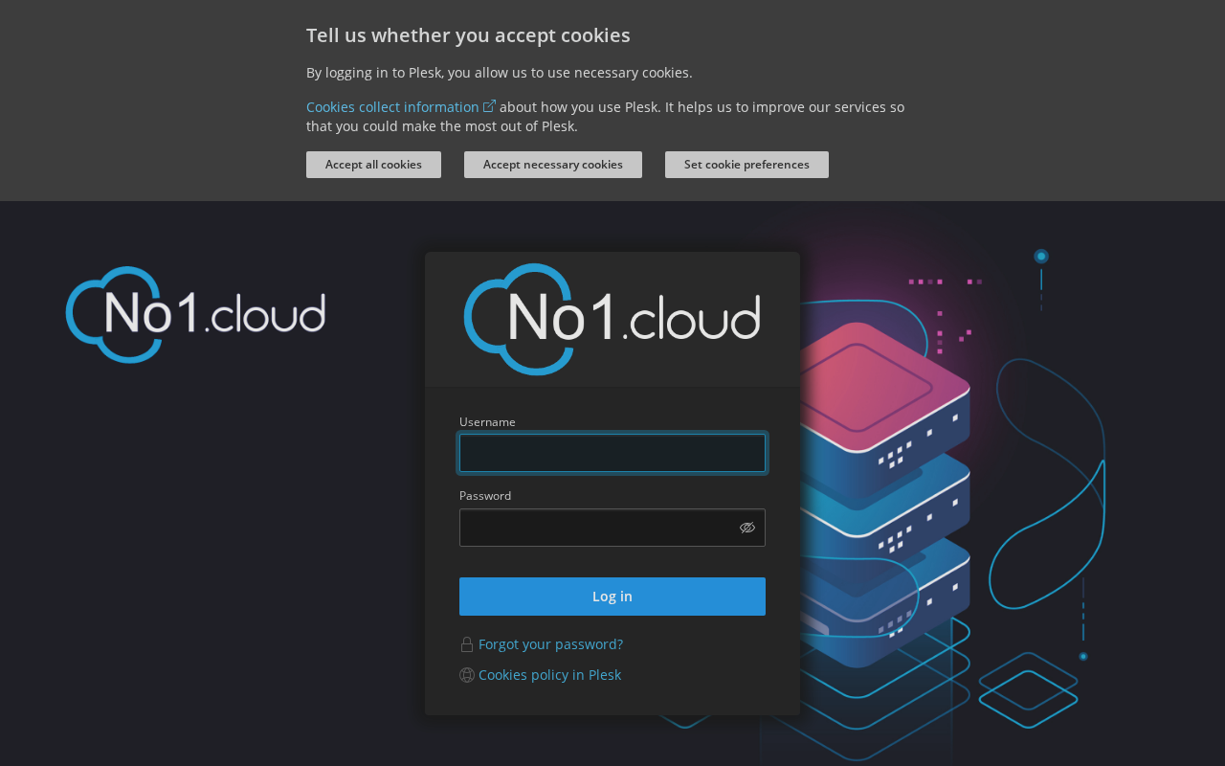
Task: Submit the form with Log in
Action: [x=612, y=597]
